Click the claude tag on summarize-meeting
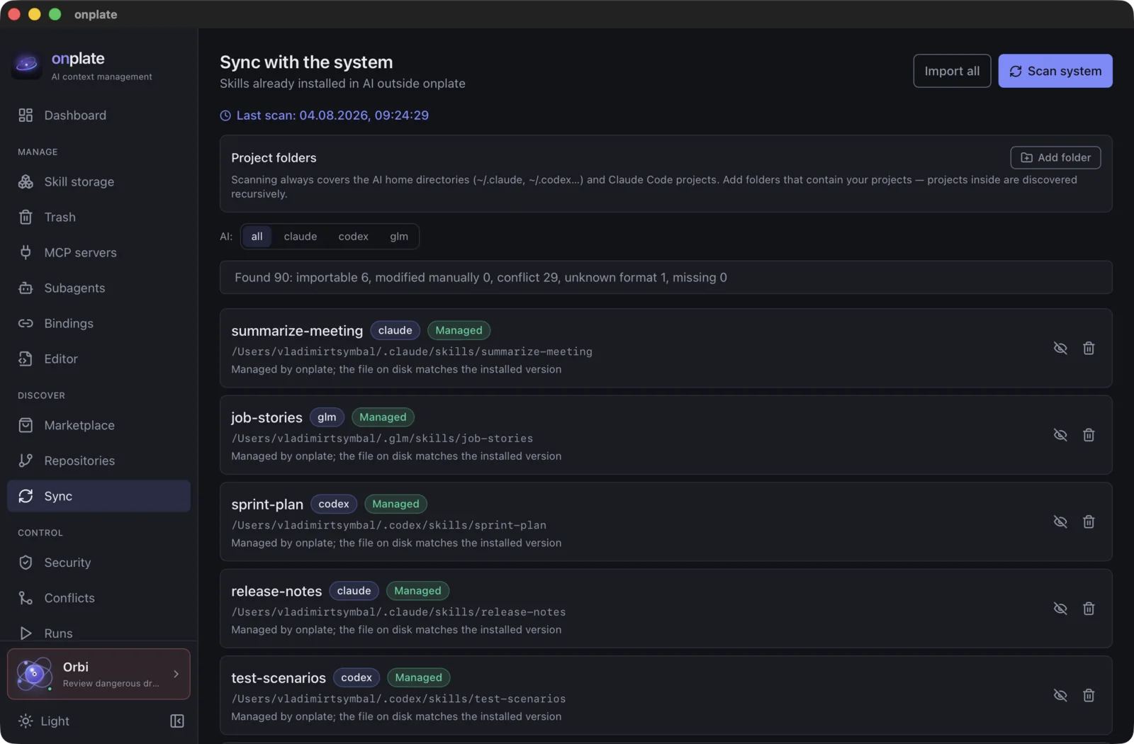The width and height of the screenshot is (1134, 744). coord(395,331)
